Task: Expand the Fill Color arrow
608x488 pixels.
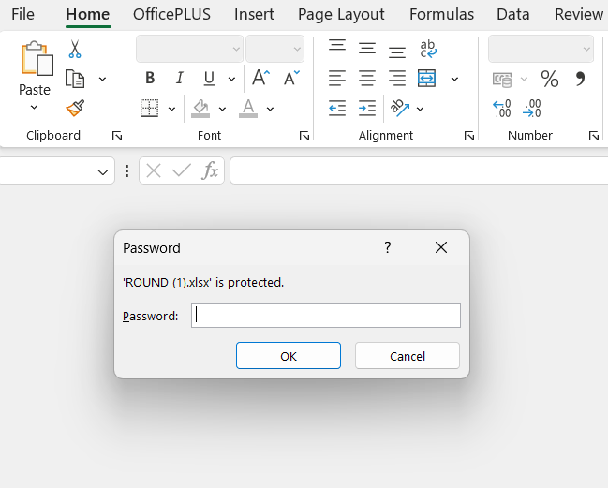Action: click(222, 109)
